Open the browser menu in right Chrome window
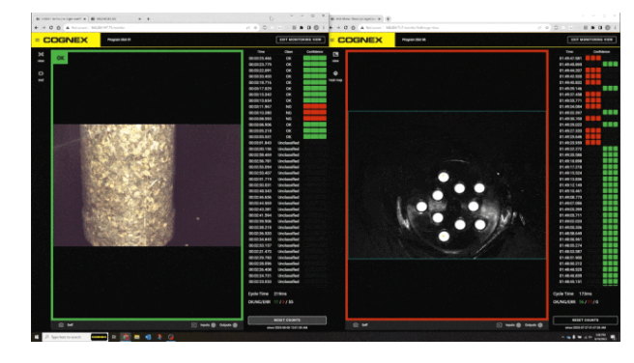 click(616, 27)
